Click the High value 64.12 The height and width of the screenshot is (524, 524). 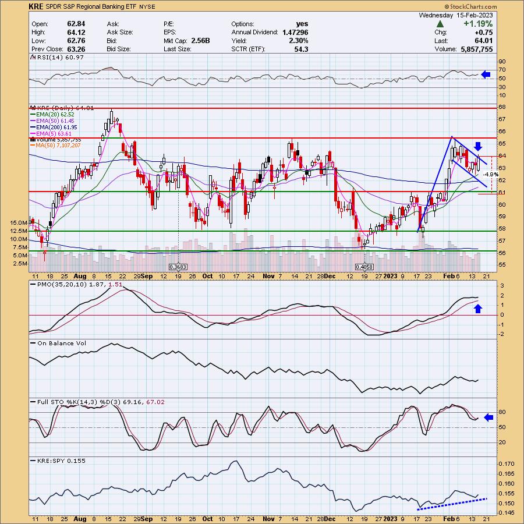point(76,32)
